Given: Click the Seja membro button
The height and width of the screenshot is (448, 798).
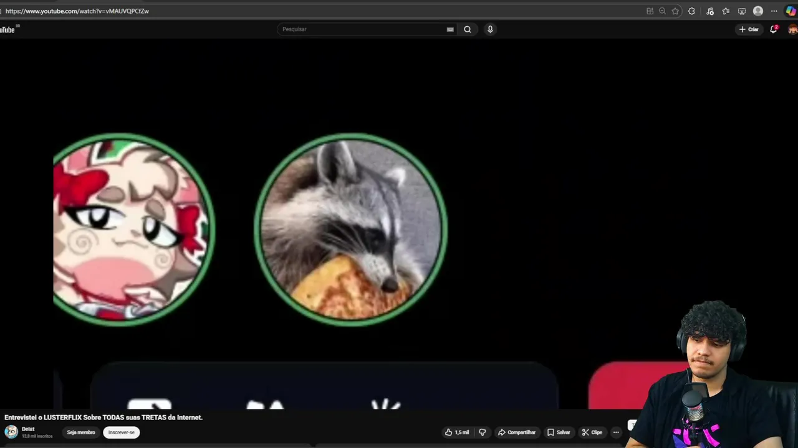Looking at the screenshot, I should pyautogui.click(x=81, y=432).
